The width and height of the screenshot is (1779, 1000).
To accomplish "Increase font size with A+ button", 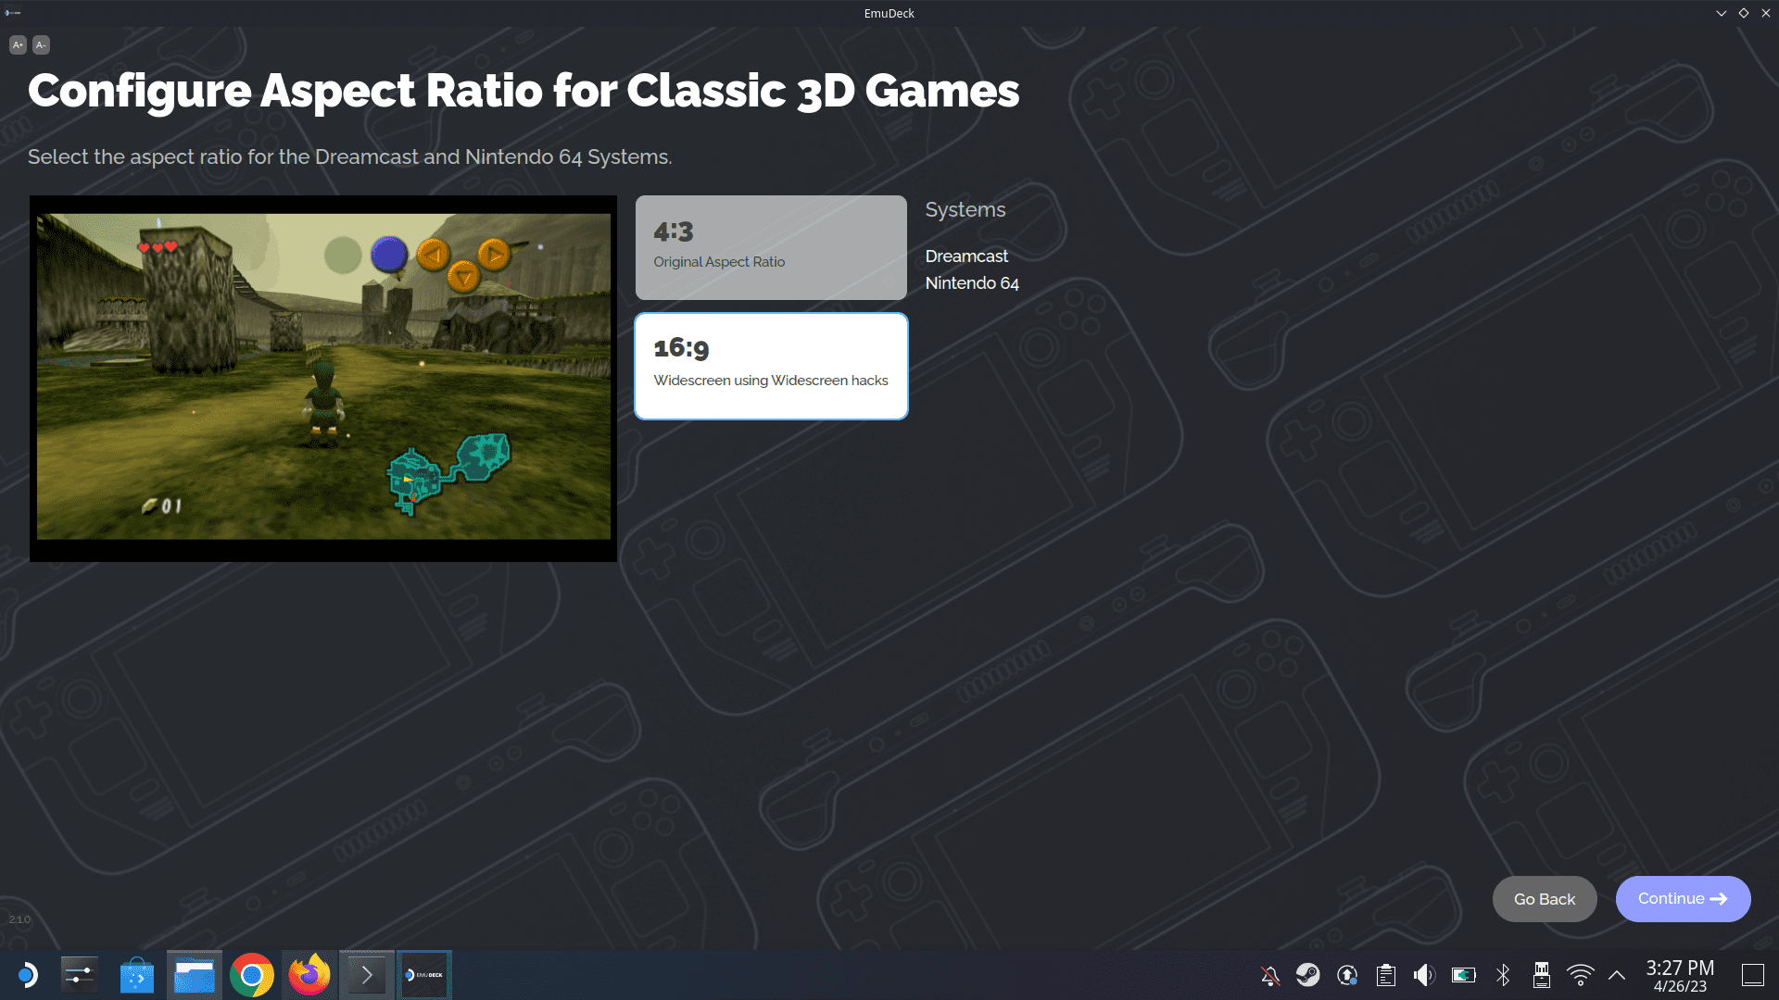I will click(18, 44).
